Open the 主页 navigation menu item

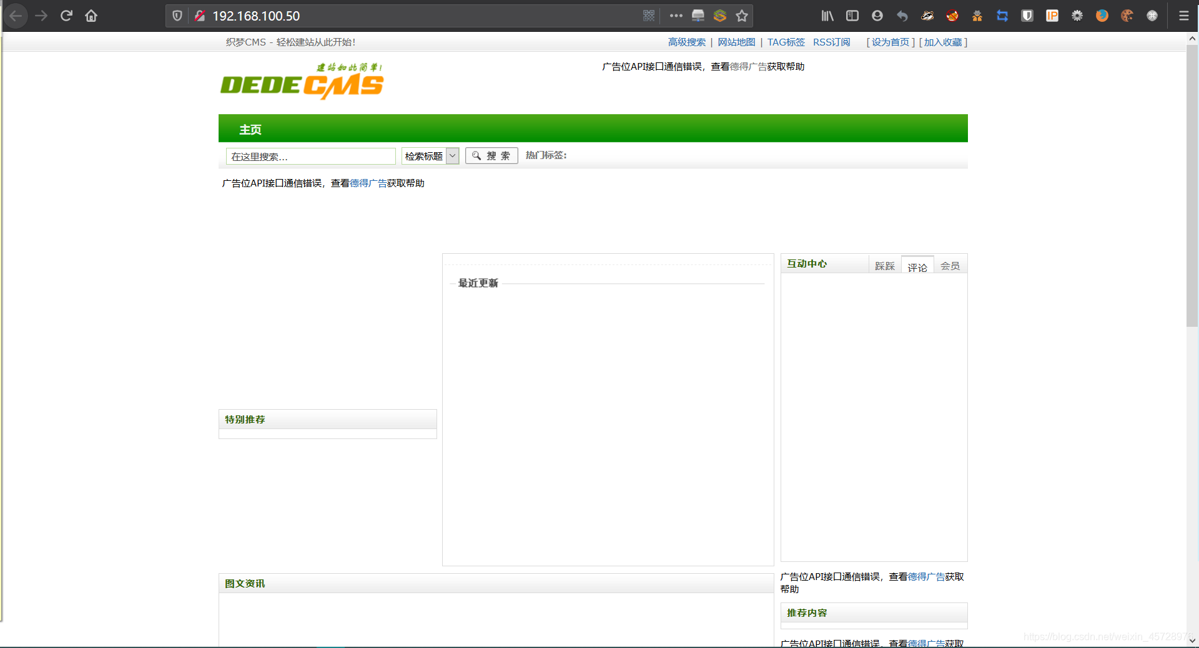coord(250,129)
